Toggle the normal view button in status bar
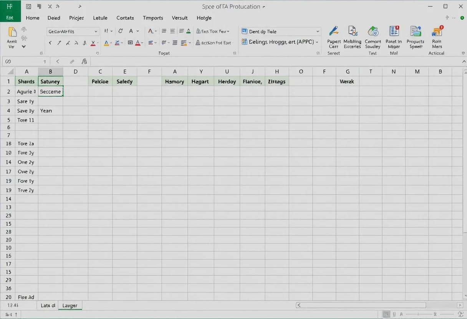 [x=387, y=314]
